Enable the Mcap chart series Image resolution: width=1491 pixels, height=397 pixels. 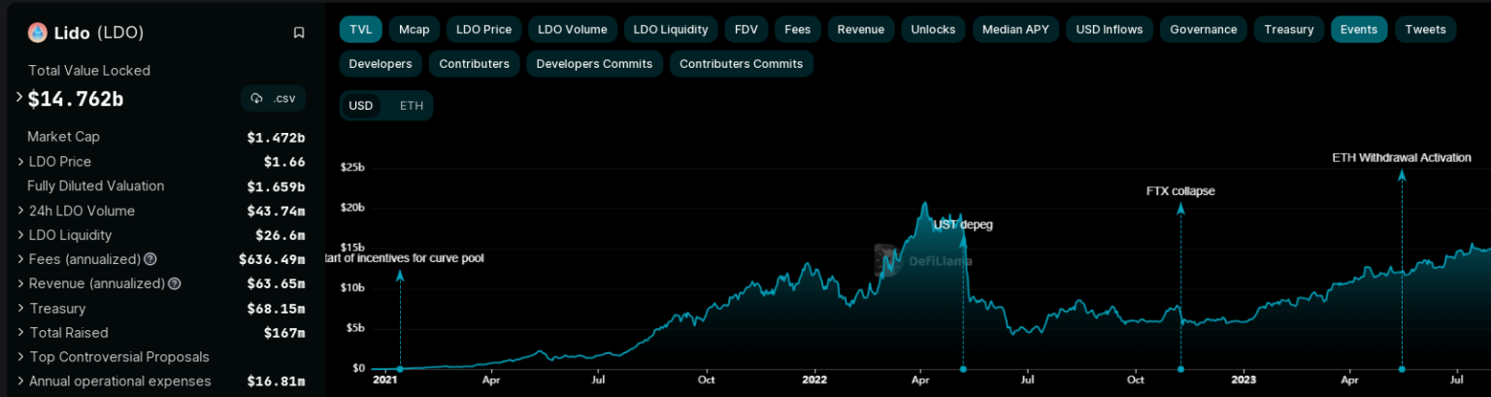pos(414,29)
